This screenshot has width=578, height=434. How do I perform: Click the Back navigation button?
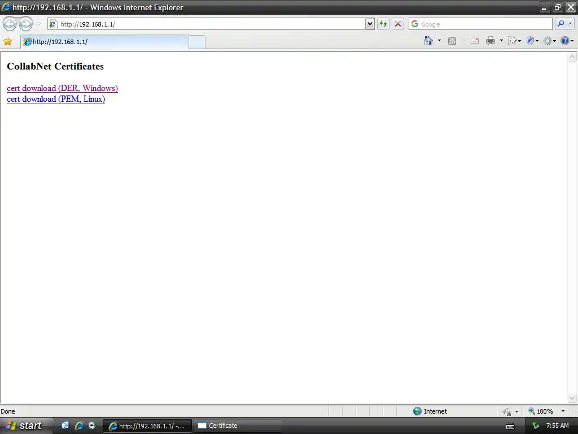pos(10,24)
